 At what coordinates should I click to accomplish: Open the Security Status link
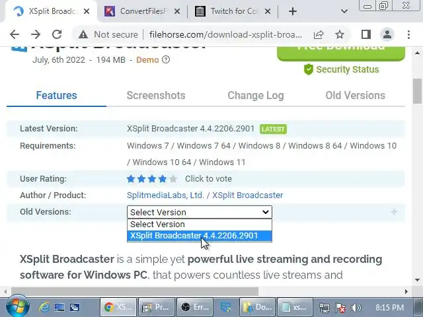(348, 69)
